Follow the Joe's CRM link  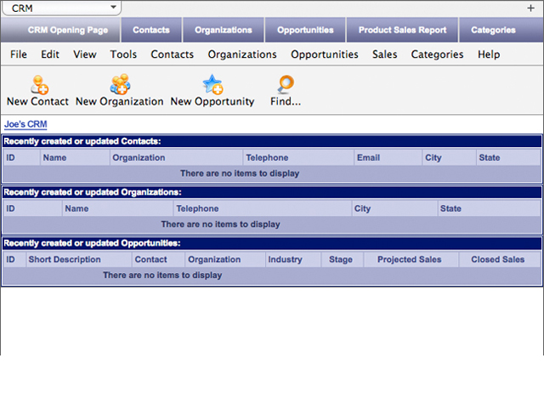tap(25, 124)
